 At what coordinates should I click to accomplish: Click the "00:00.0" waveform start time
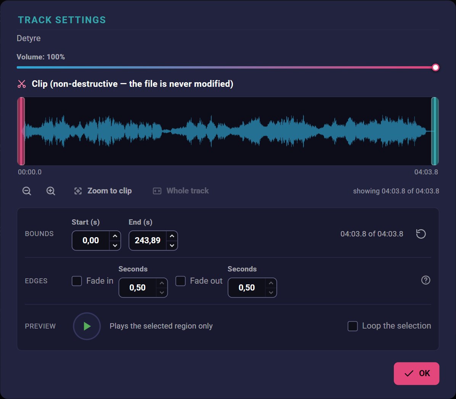30,172
